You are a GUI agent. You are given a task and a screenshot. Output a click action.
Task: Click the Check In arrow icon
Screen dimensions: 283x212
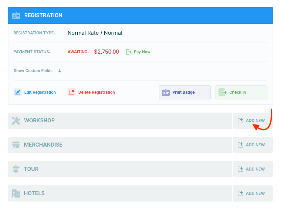click(222, 92)
